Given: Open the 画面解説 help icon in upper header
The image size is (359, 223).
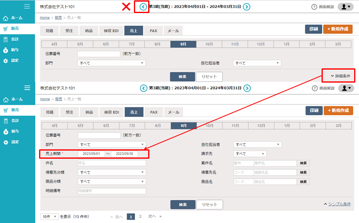Looking at the screenshot, I should (314, 7).
